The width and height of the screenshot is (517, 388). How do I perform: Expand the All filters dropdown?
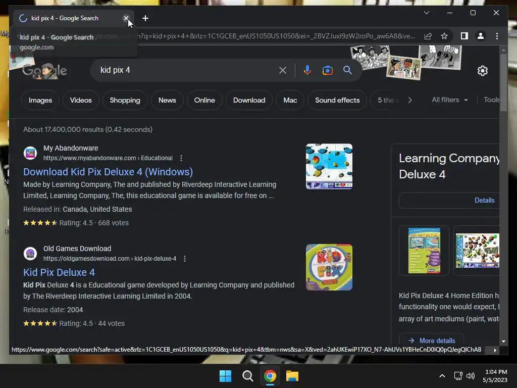pyautogui.click(x=450, y=100)
